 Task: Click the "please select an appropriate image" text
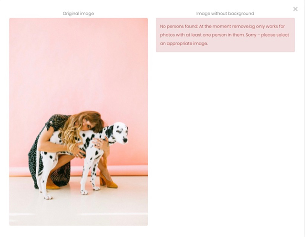(224, 39)
